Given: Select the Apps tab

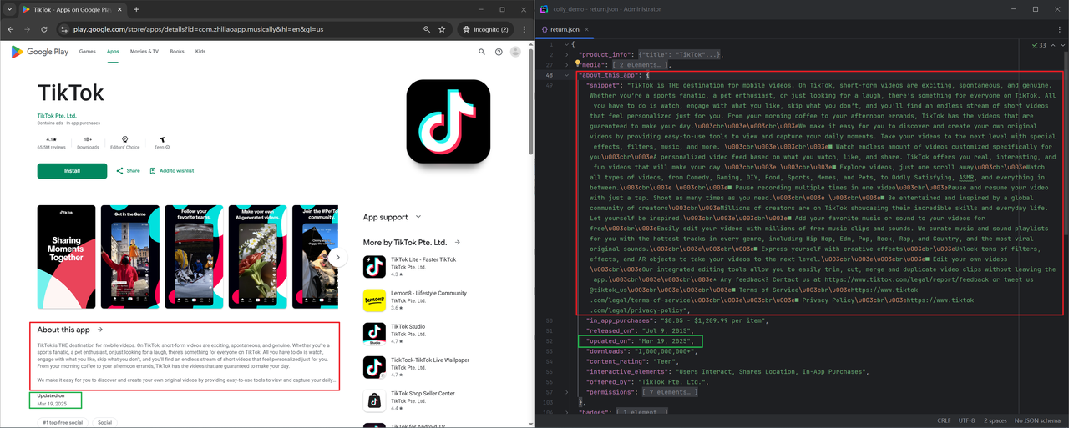Looking at the screenshot, I should coord(113,52).
